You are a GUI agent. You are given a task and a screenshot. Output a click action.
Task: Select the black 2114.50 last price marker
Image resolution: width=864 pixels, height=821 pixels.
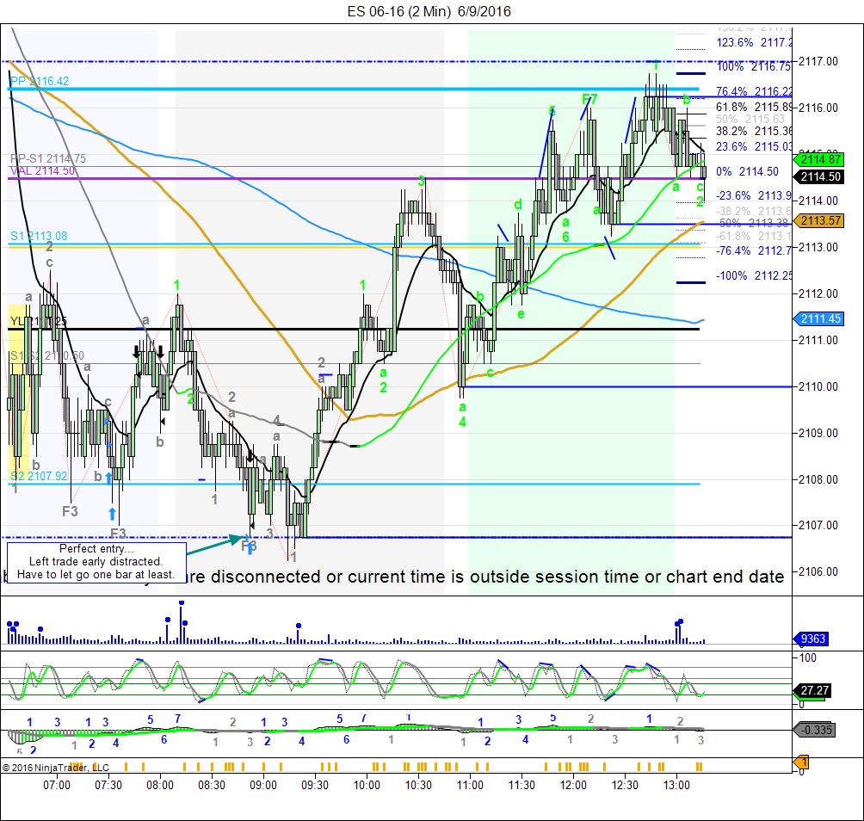click(819, 177)
